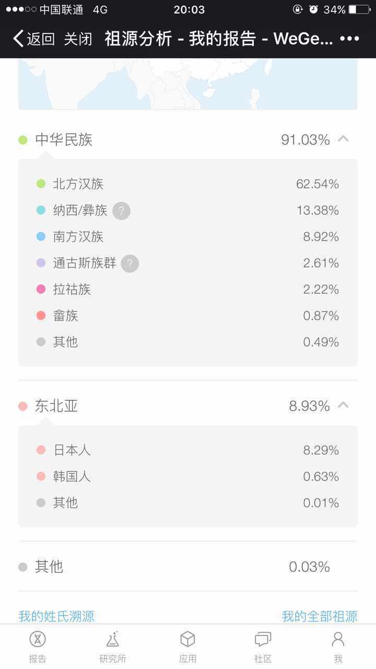Tap the green dot beside 北方汉族

coord(41,184)
